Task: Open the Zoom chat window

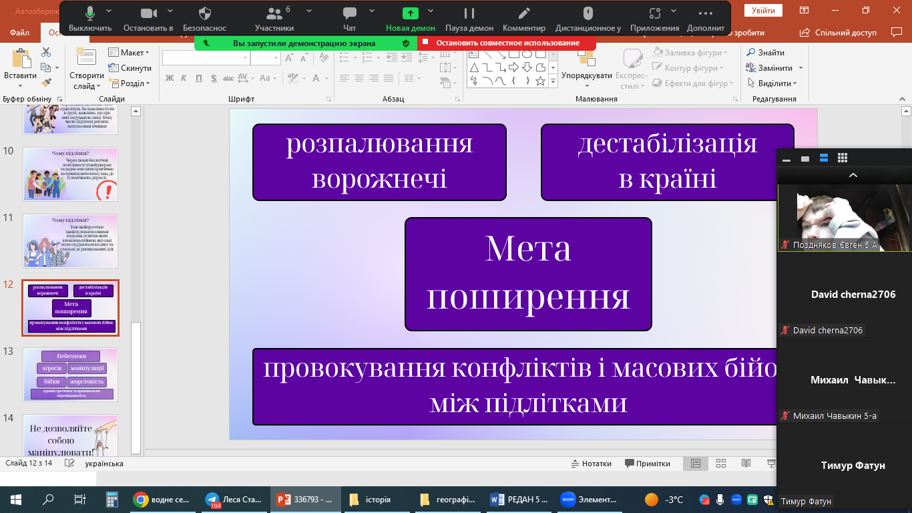Action: (x=349, y=15)
